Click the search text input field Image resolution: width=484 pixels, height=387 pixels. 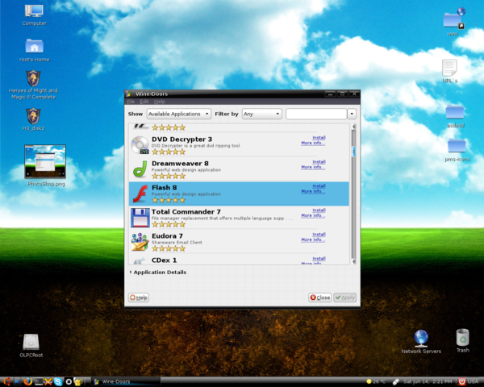316,114
